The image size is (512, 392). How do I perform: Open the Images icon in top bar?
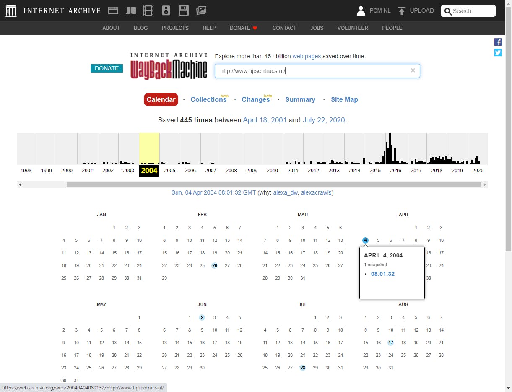(201, 10)
